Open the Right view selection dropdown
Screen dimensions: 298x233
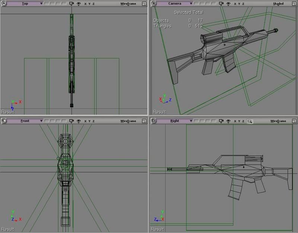coord(175,121)
